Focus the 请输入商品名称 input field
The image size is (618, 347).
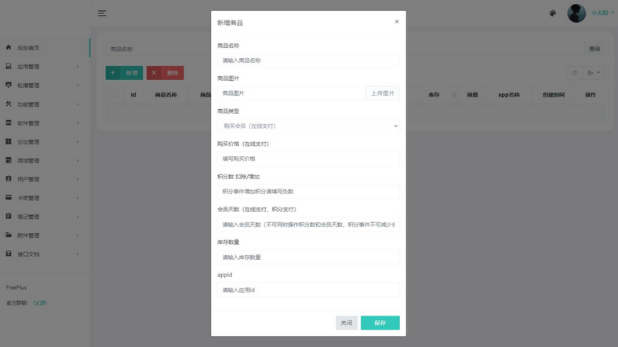tap(308, 60)
